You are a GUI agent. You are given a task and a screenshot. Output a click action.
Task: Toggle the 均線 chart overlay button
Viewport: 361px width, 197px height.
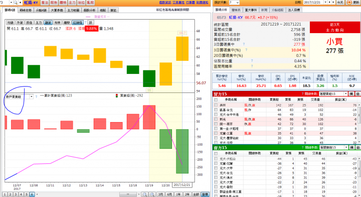pos(11,23)
